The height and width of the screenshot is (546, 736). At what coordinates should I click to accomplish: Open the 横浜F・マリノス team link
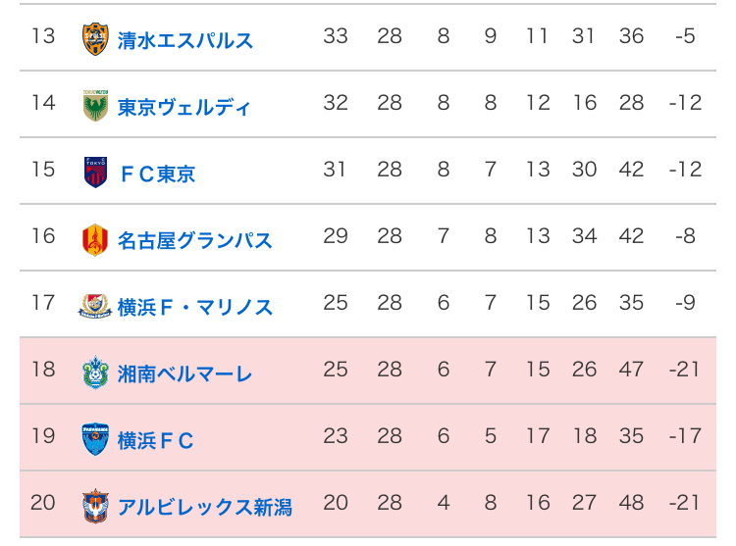click(195, 307)
